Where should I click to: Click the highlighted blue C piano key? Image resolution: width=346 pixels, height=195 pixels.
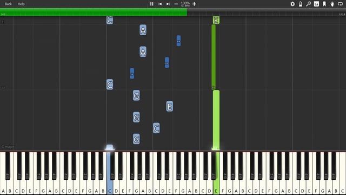[110, 173]
